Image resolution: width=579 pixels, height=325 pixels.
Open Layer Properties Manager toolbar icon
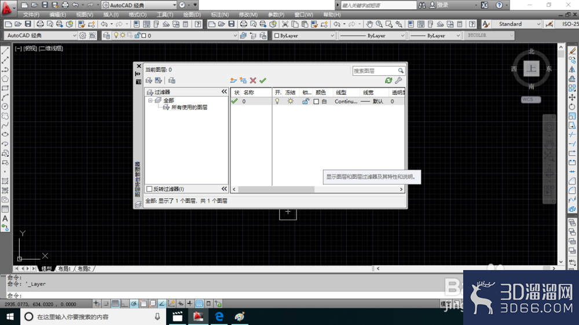pyautogui.click(x=107, y=35)
